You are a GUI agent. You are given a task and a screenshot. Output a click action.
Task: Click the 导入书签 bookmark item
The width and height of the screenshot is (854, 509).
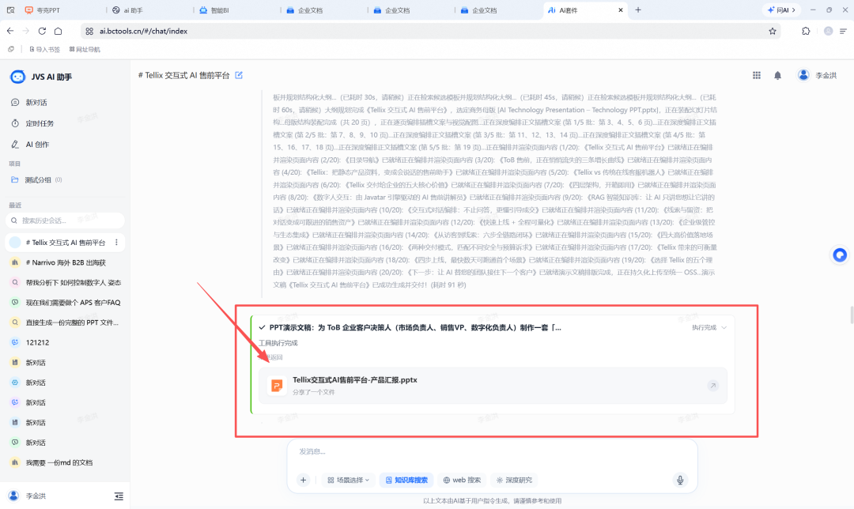coord(44,50)
